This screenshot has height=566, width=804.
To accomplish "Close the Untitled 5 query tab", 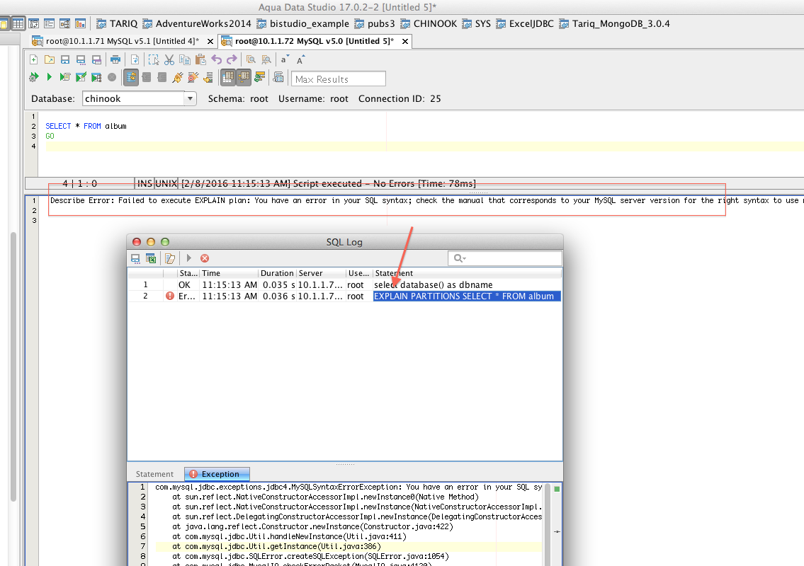I will tap(405, 41).
